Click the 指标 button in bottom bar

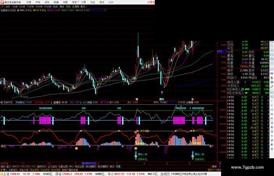point(3,167)
